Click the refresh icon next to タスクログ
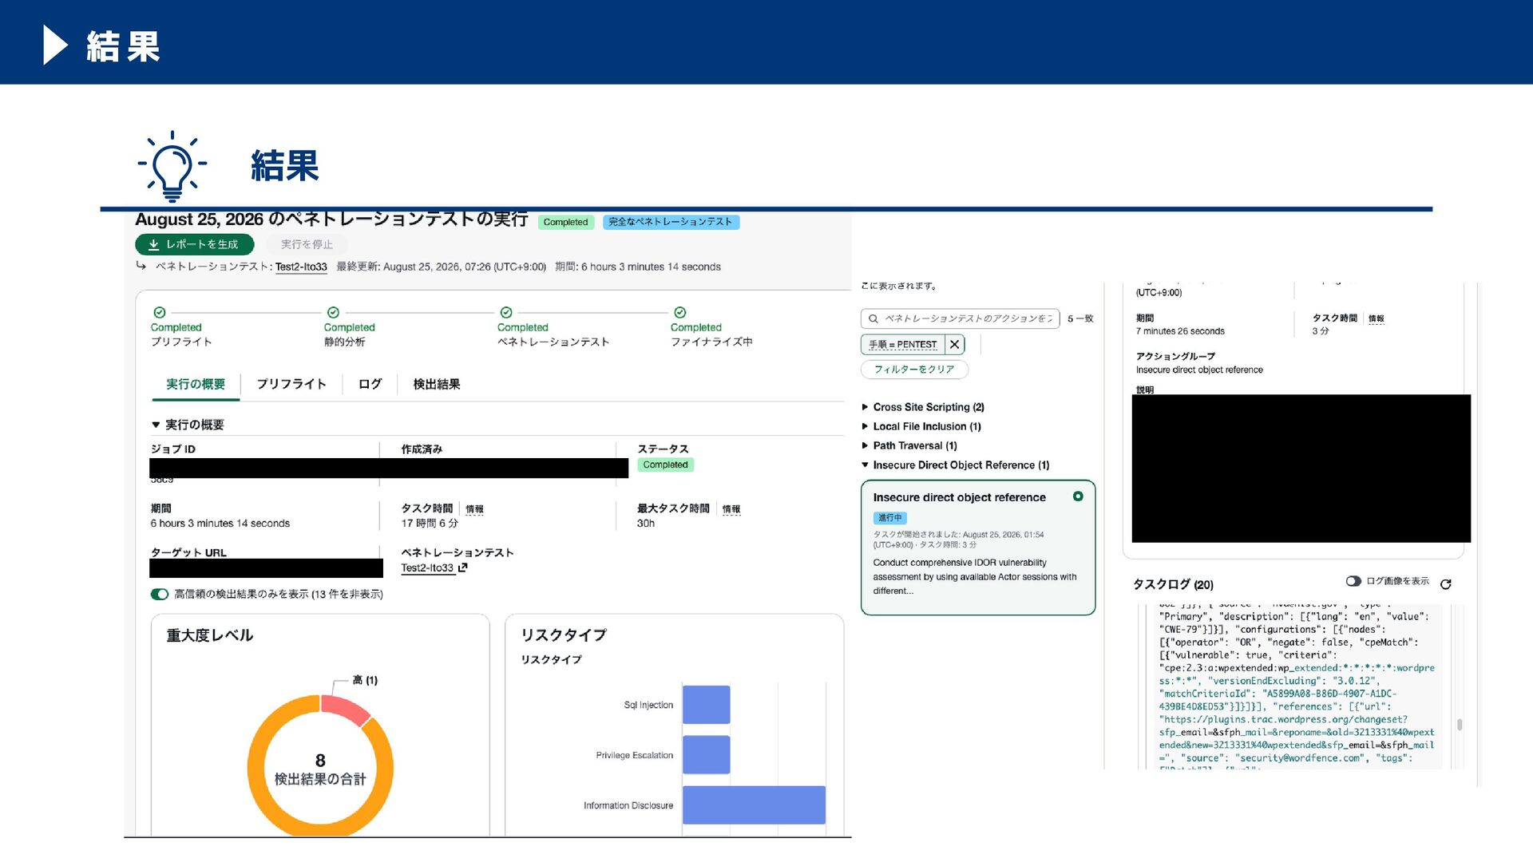The width and height of the screenshot is (1533, 862). tap(1445, 584)
